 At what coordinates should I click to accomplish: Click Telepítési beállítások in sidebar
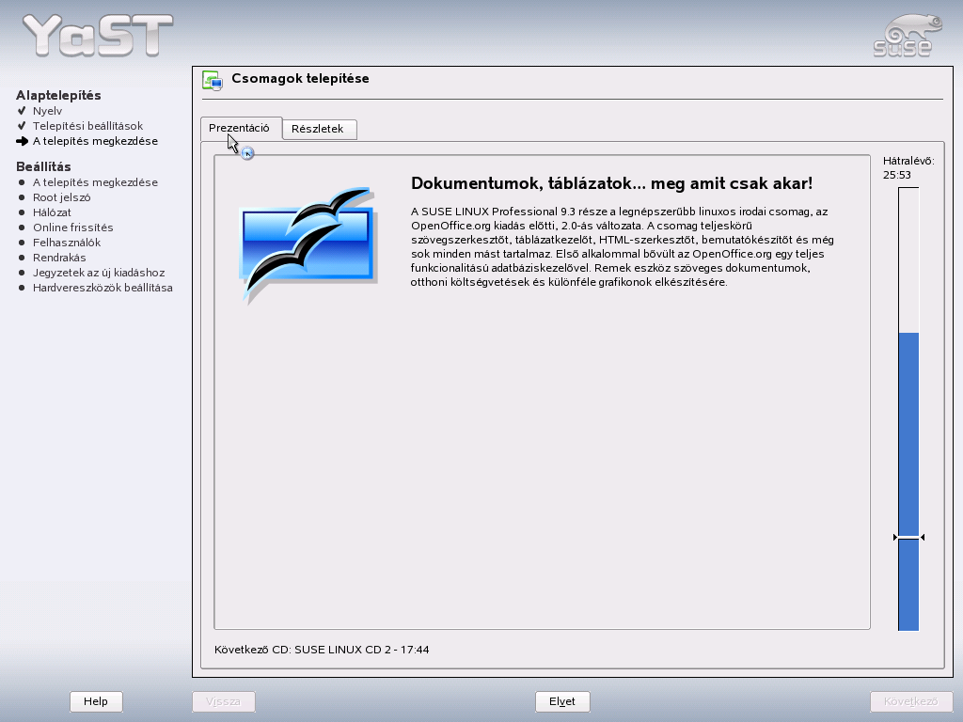coord(87,126)
